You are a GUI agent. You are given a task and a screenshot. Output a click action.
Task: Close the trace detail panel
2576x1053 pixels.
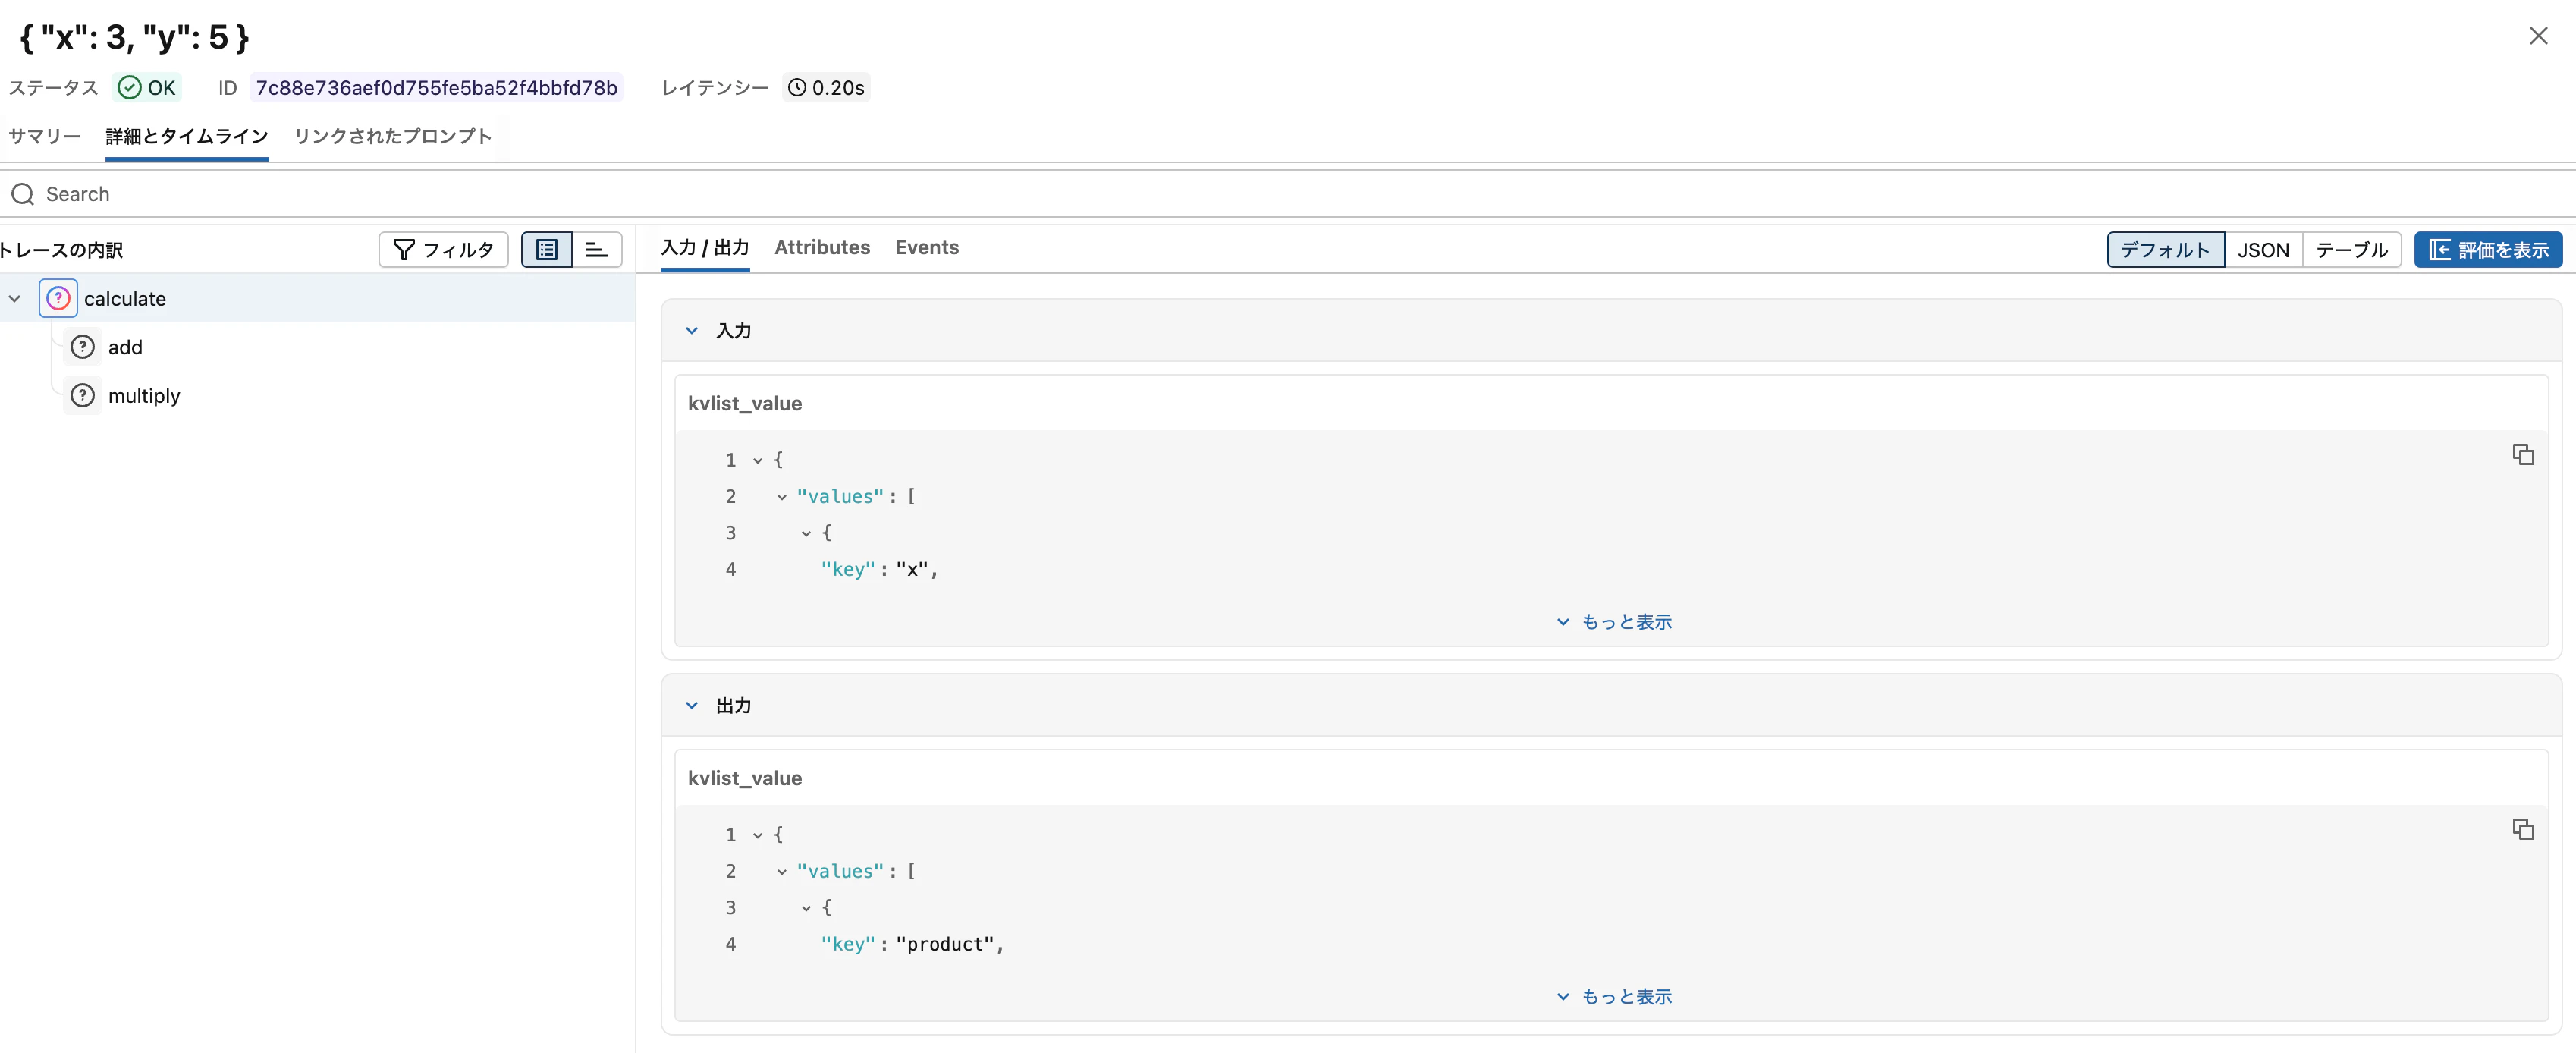[2537, 37]
